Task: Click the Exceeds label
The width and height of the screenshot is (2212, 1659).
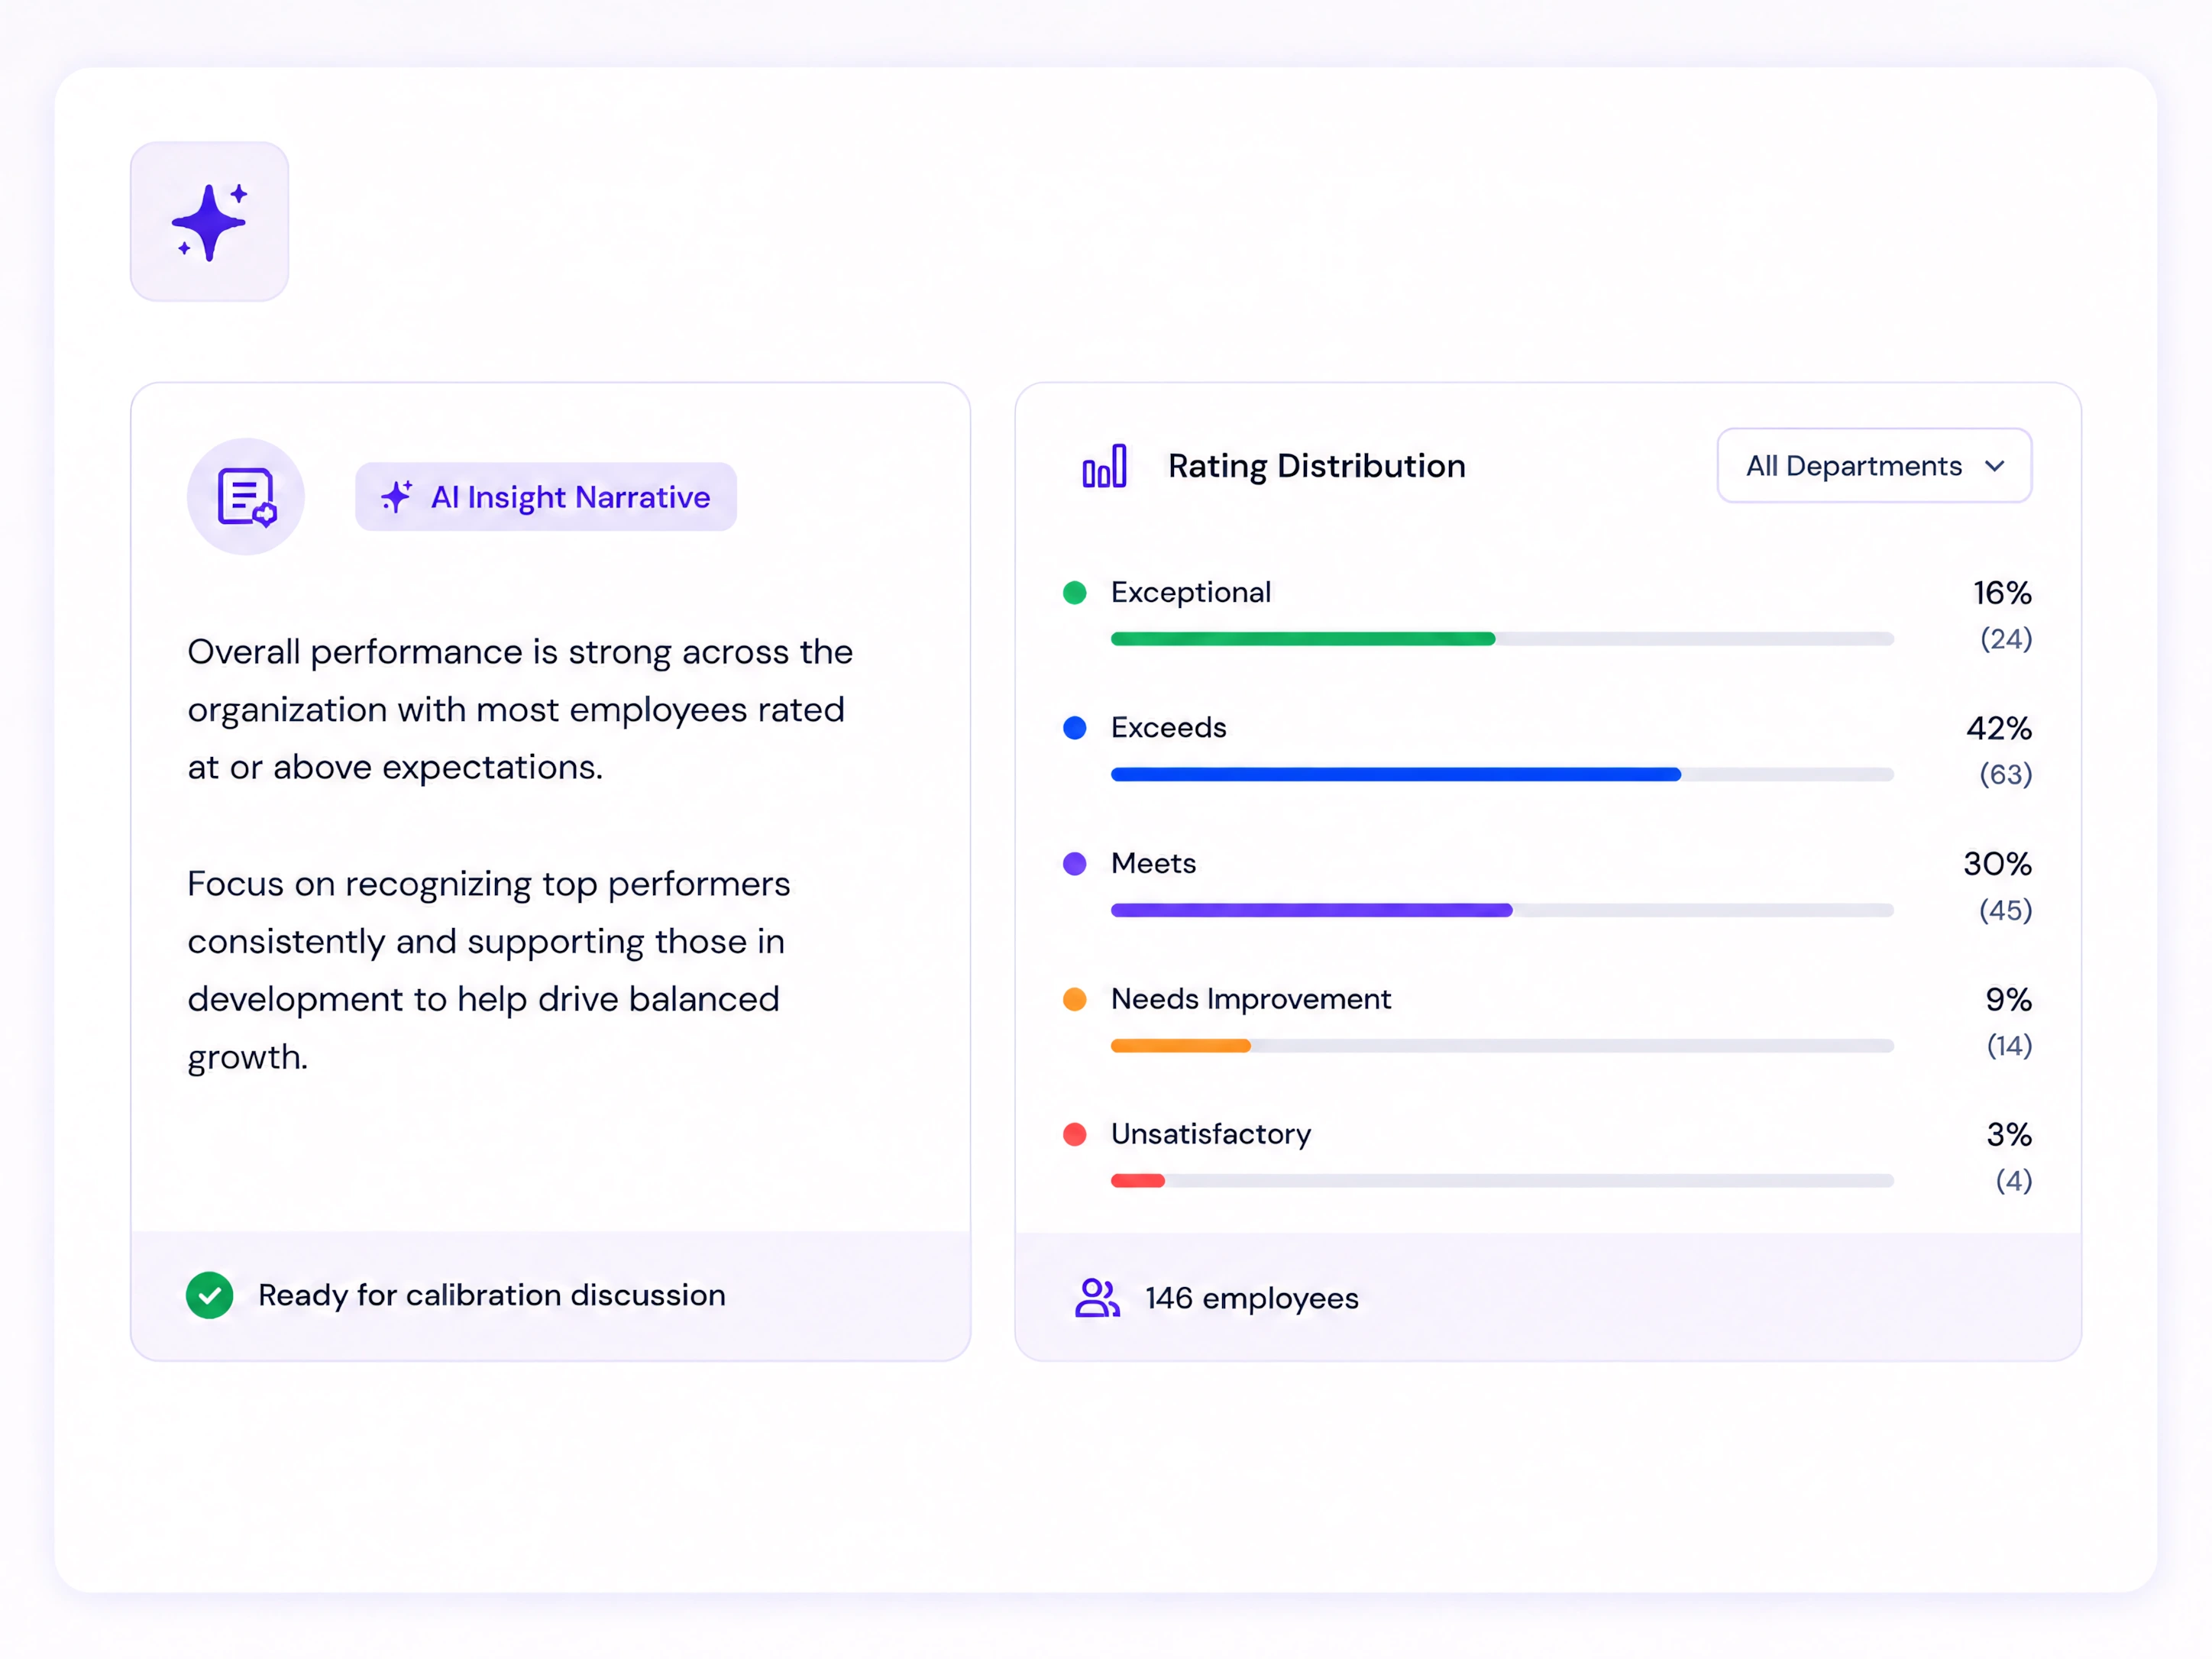Action: [1168, 728]
